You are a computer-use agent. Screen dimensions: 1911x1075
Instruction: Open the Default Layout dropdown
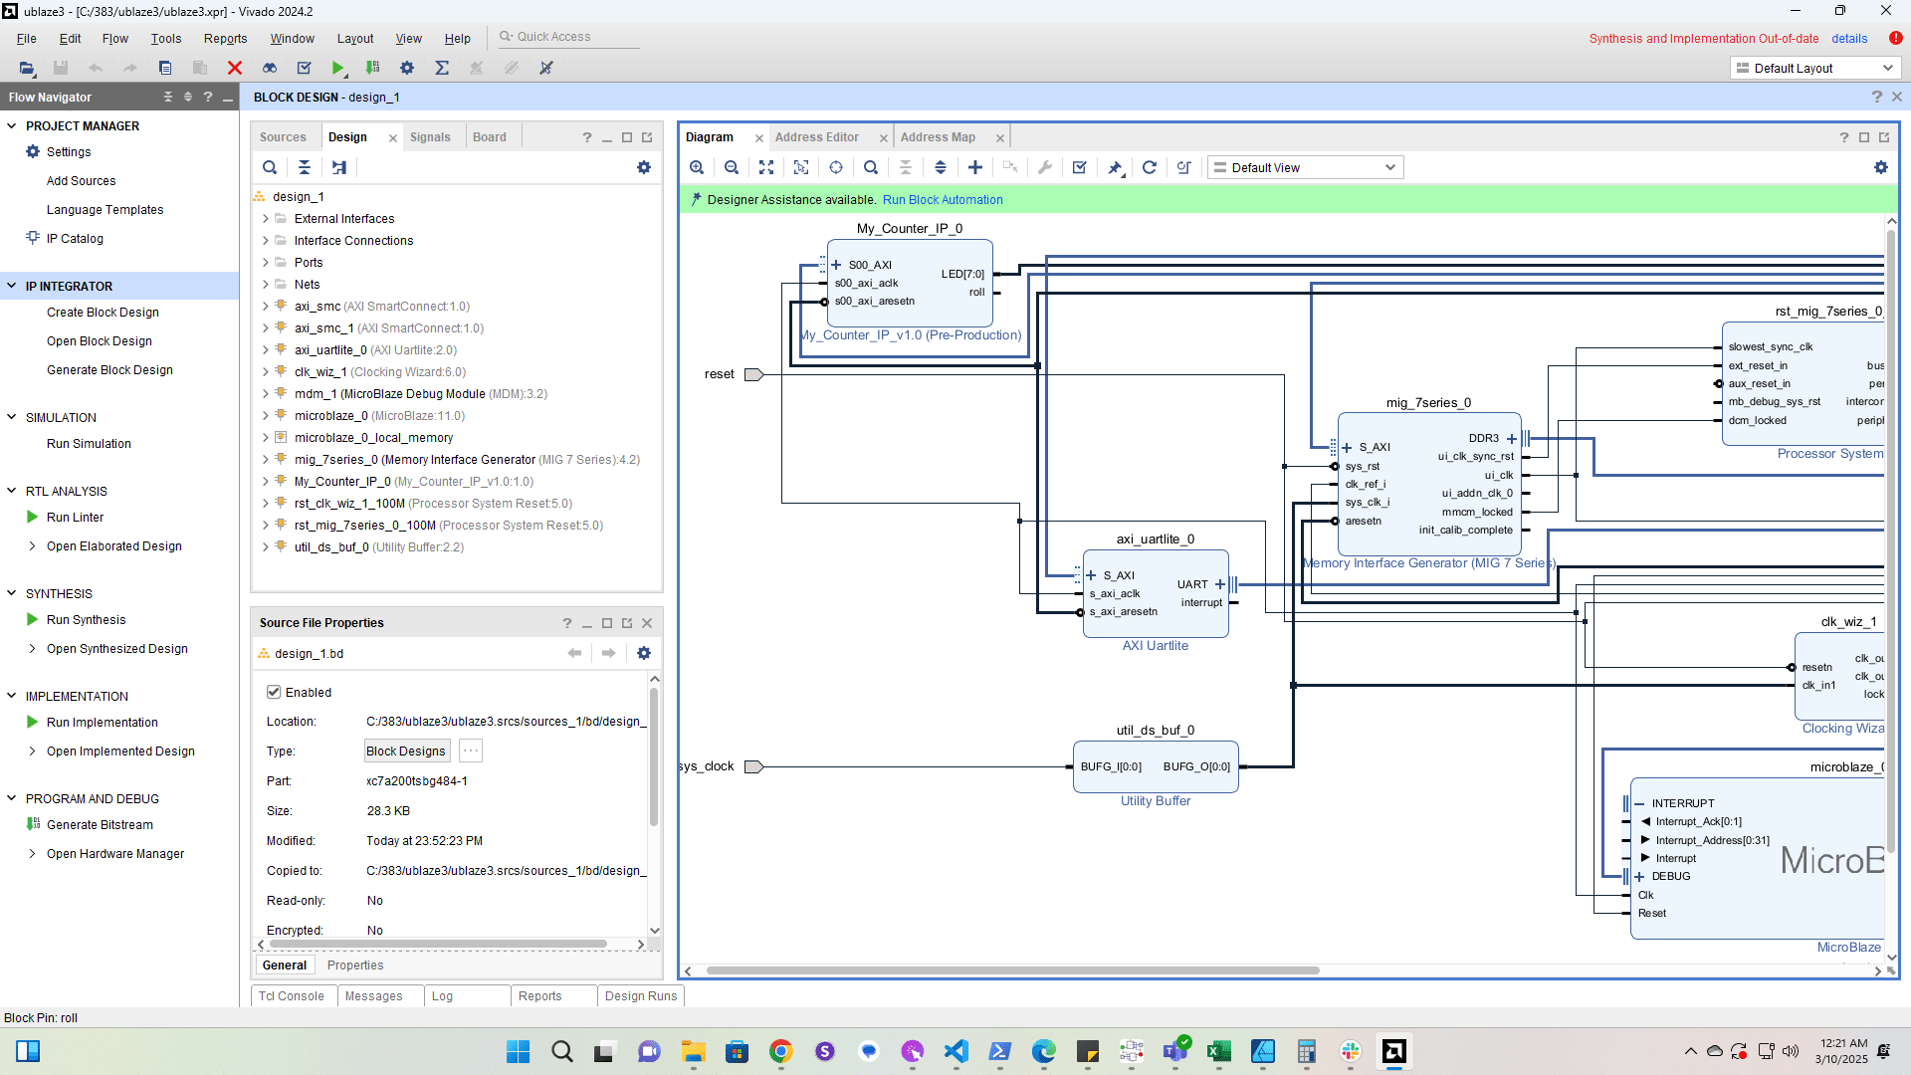pyautogui.click(x=1815, y=69)
